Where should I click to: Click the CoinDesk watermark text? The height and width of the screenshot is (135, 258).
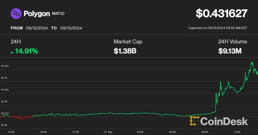point(224,121)
